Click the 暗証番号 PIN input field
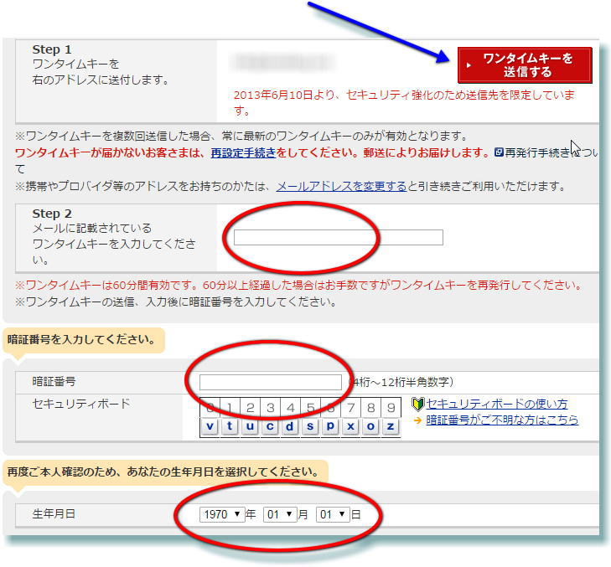The height and width of the screenshot is (567, 611). 271,382
